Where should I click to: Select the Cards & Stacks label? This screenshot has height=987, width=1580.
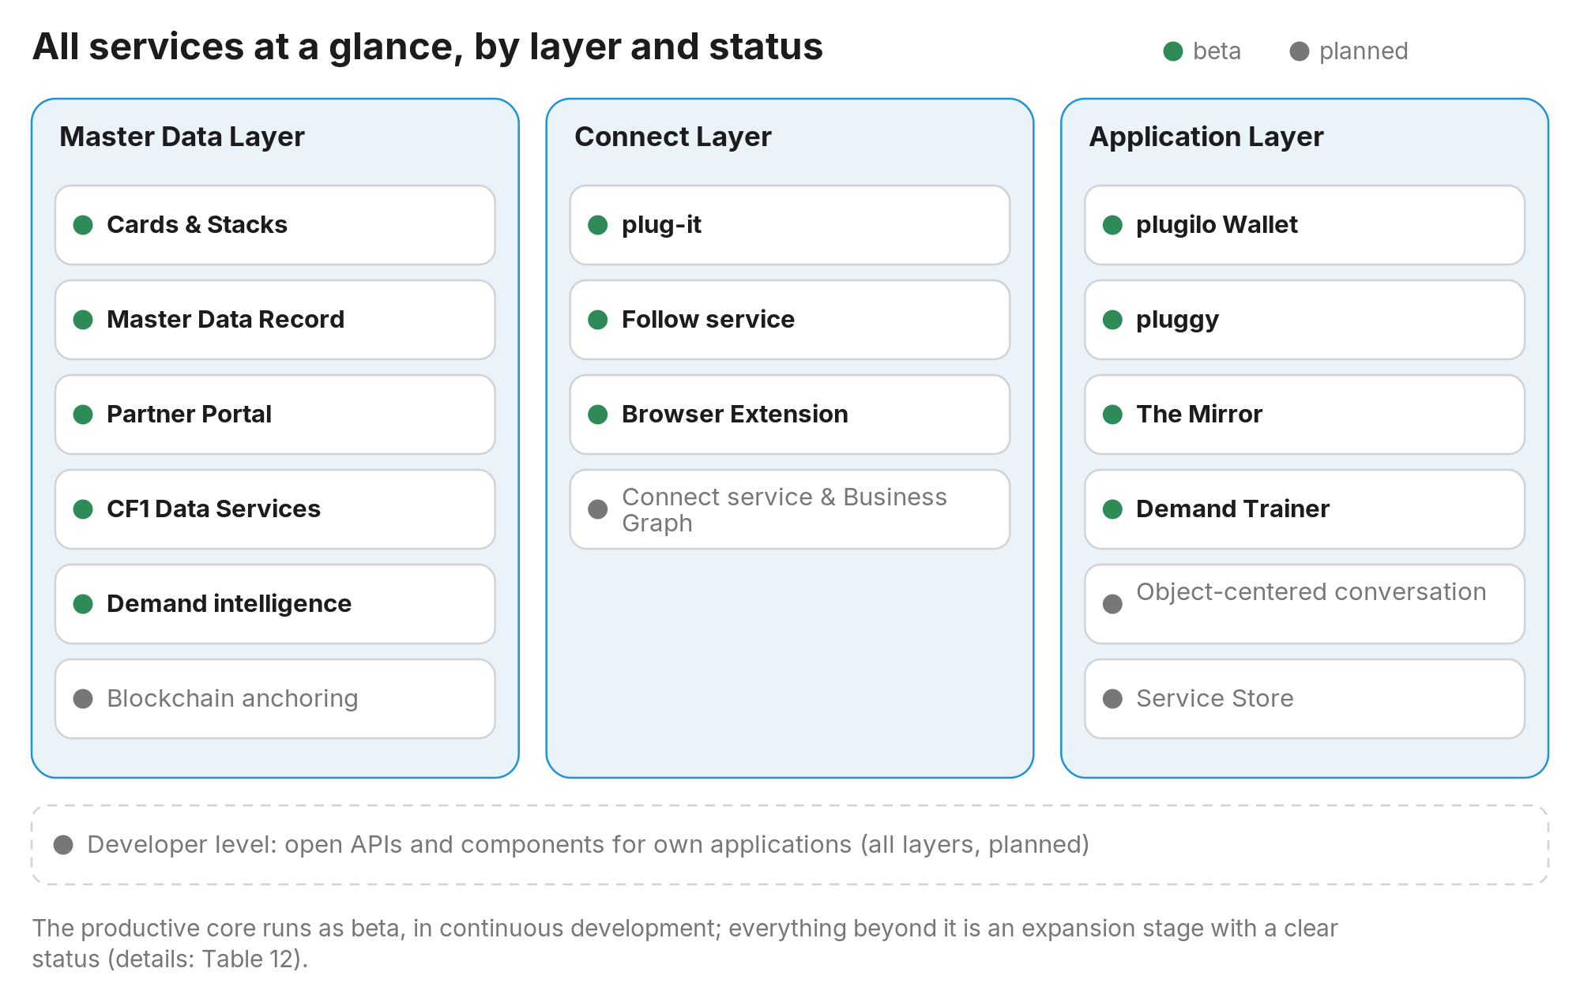pyautogui.click(x=197, y=225)
